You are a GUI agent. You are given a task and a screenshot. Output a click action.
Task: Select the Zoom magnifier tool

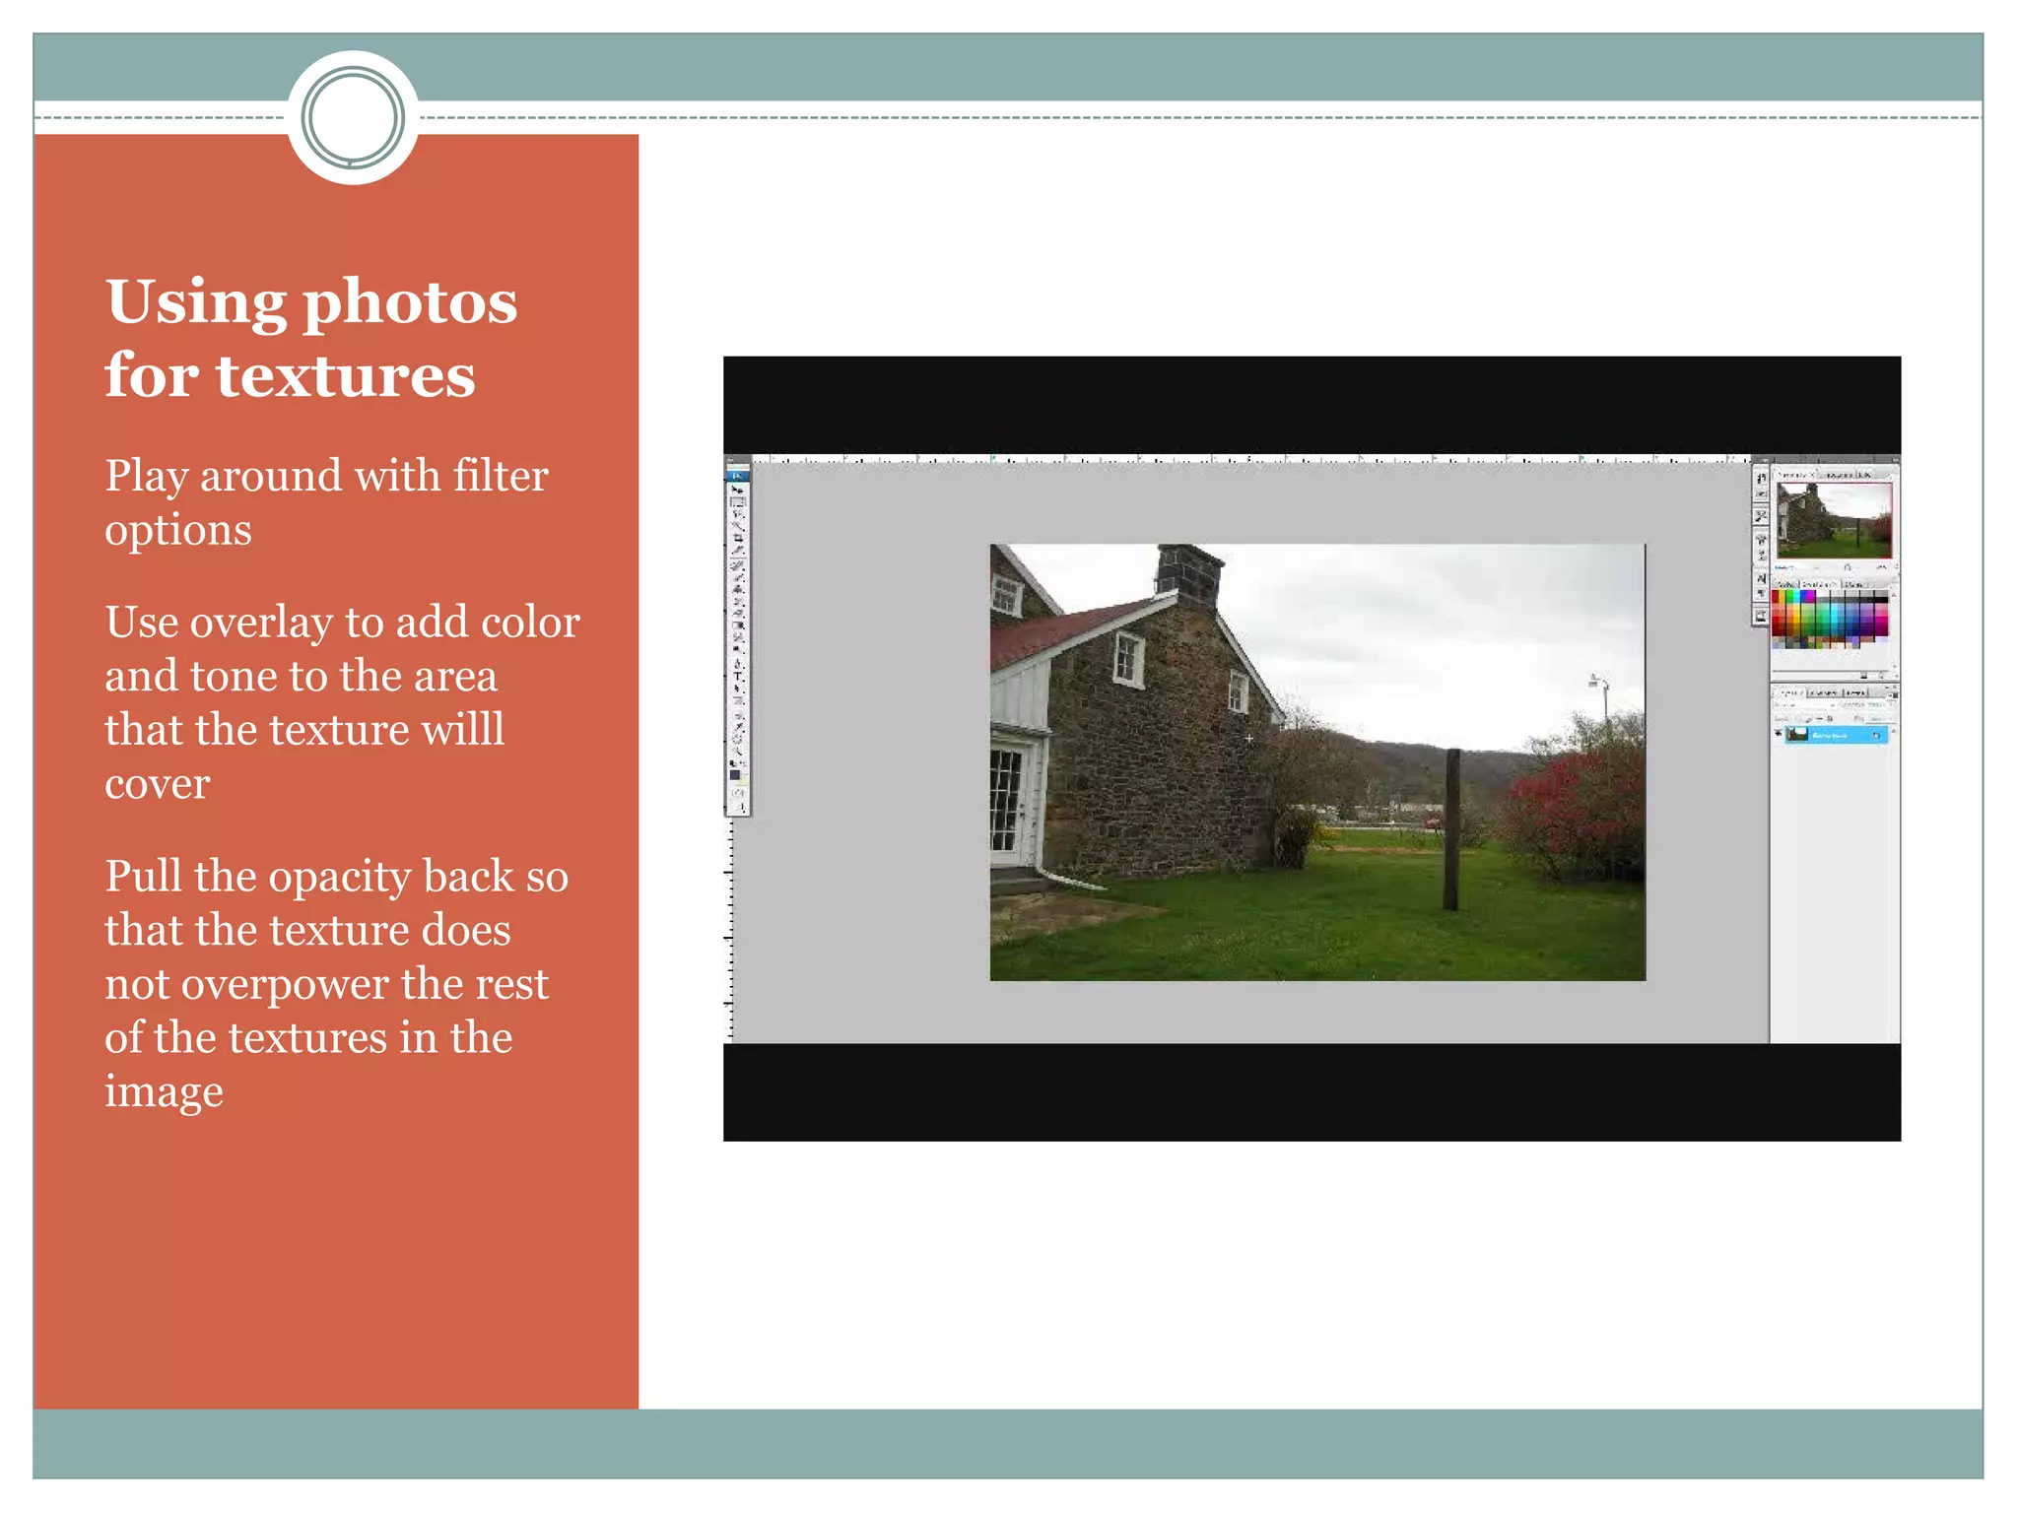[738, 751]
